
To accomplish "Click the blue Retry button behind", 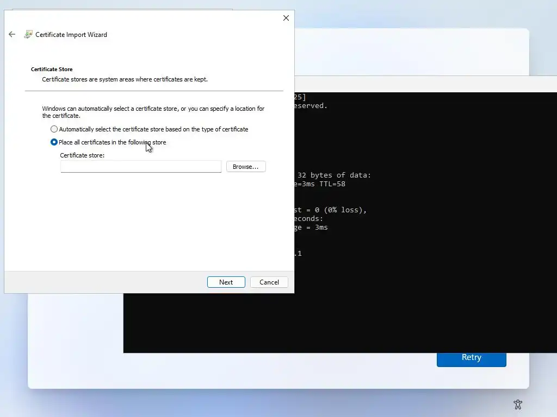I will (472, 359).
